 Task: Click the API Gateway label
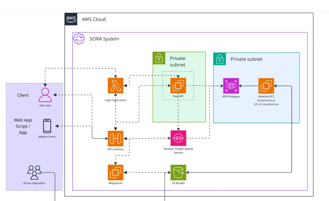(x=116, y=149)
